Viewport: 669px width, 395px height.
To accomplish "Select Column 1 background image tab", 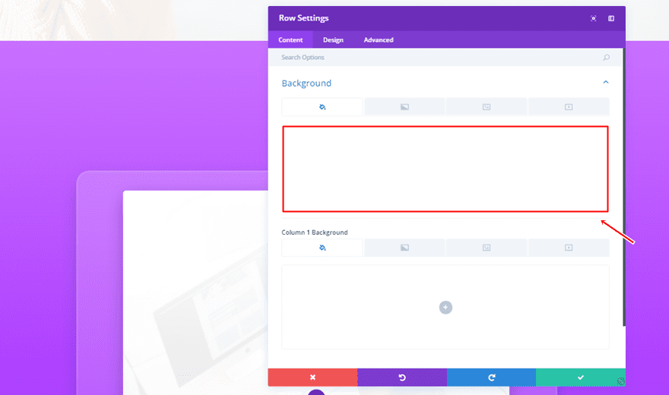I will (487, 248).
